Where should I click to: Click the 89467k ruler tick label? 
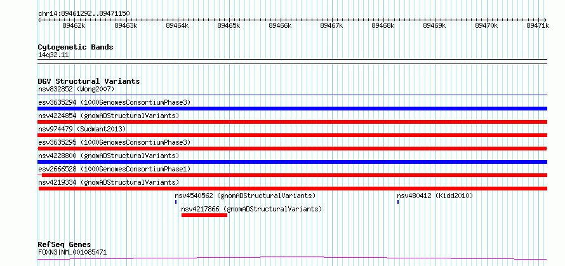[x=331, y=25]
